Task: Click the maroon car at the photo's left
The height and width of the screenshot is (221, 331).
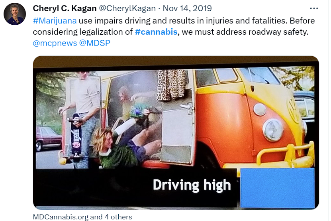Action: pos(49,138)
